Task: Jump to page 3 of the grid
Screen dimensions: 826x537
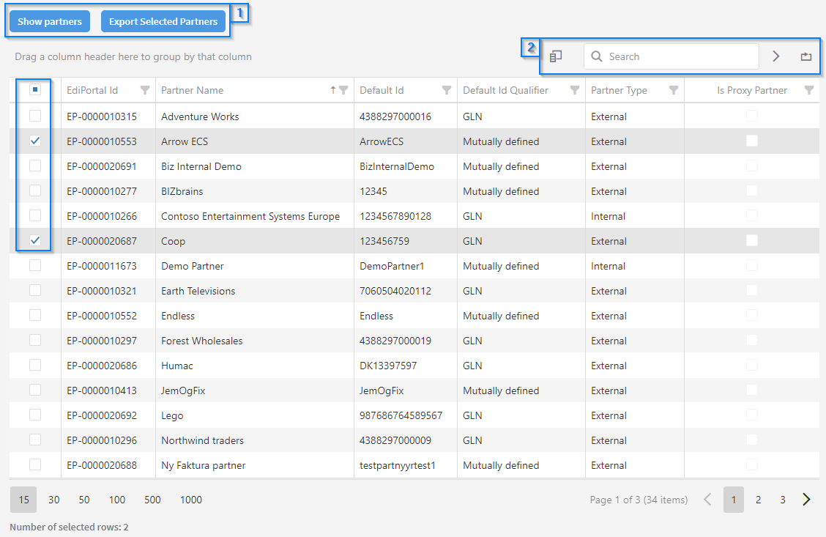Action: [x=782, y=500]
